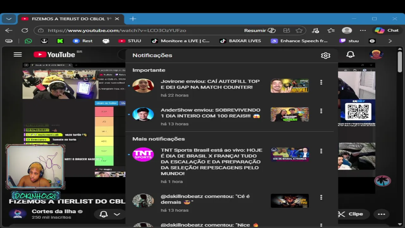Open browser settings and more menu

[363, 30]
